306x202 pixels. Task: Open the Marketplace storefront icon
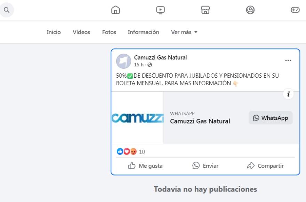(x=205, y=10)
